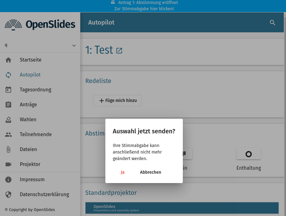The height and width of the screenshot is (216, 286).
Task: Open the search magnifier in the Autopilot header
Action: 272,22
